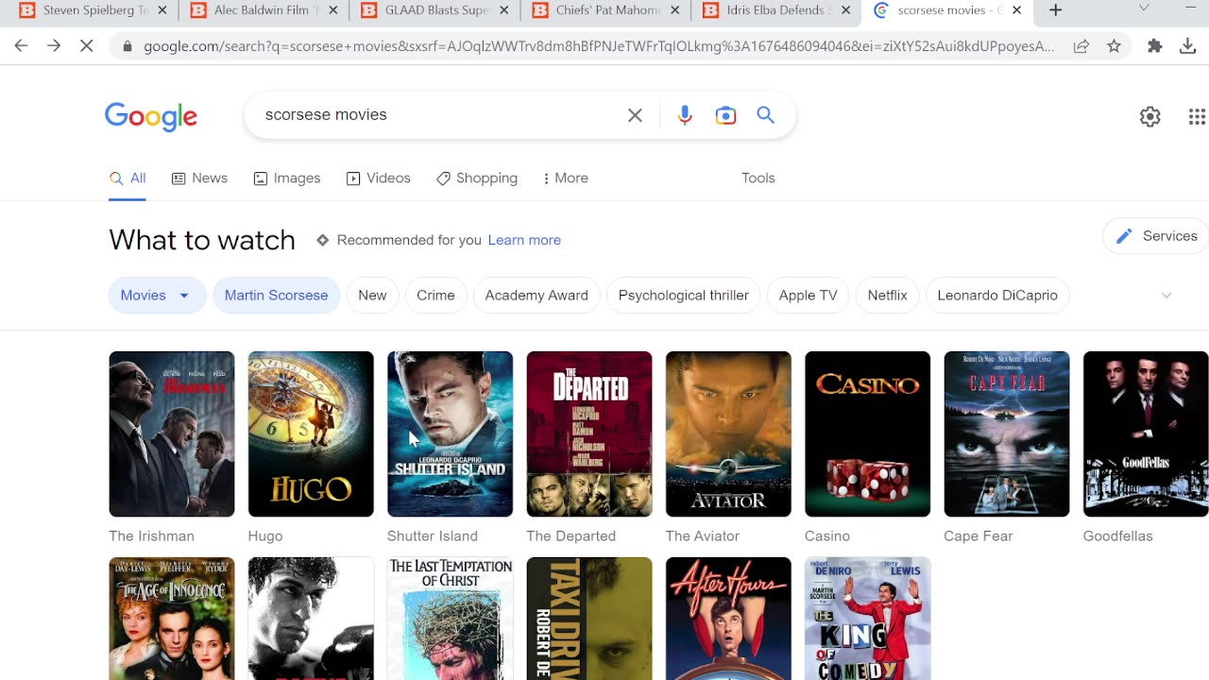Open The Last Temptation of Christ poster
The height and width of the screenshot is (680, 1209).
[450, 619]
